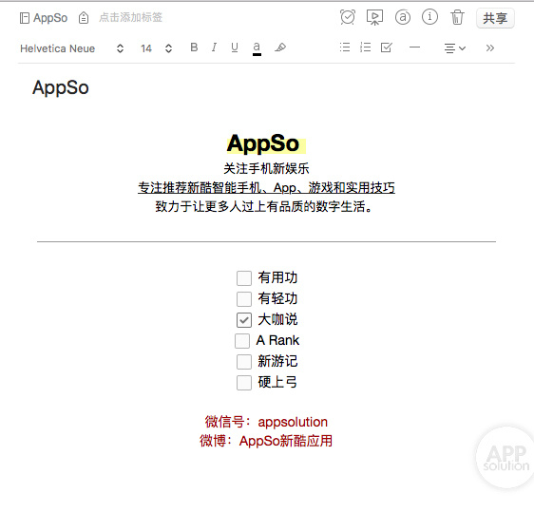Expand the text alignment dropdown
Screen dimensions: 534x532
[454, 48]
